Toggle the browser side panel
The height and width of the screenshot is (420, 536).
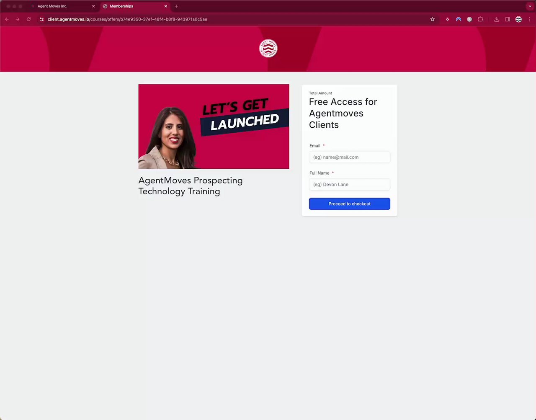click(508, 19)
